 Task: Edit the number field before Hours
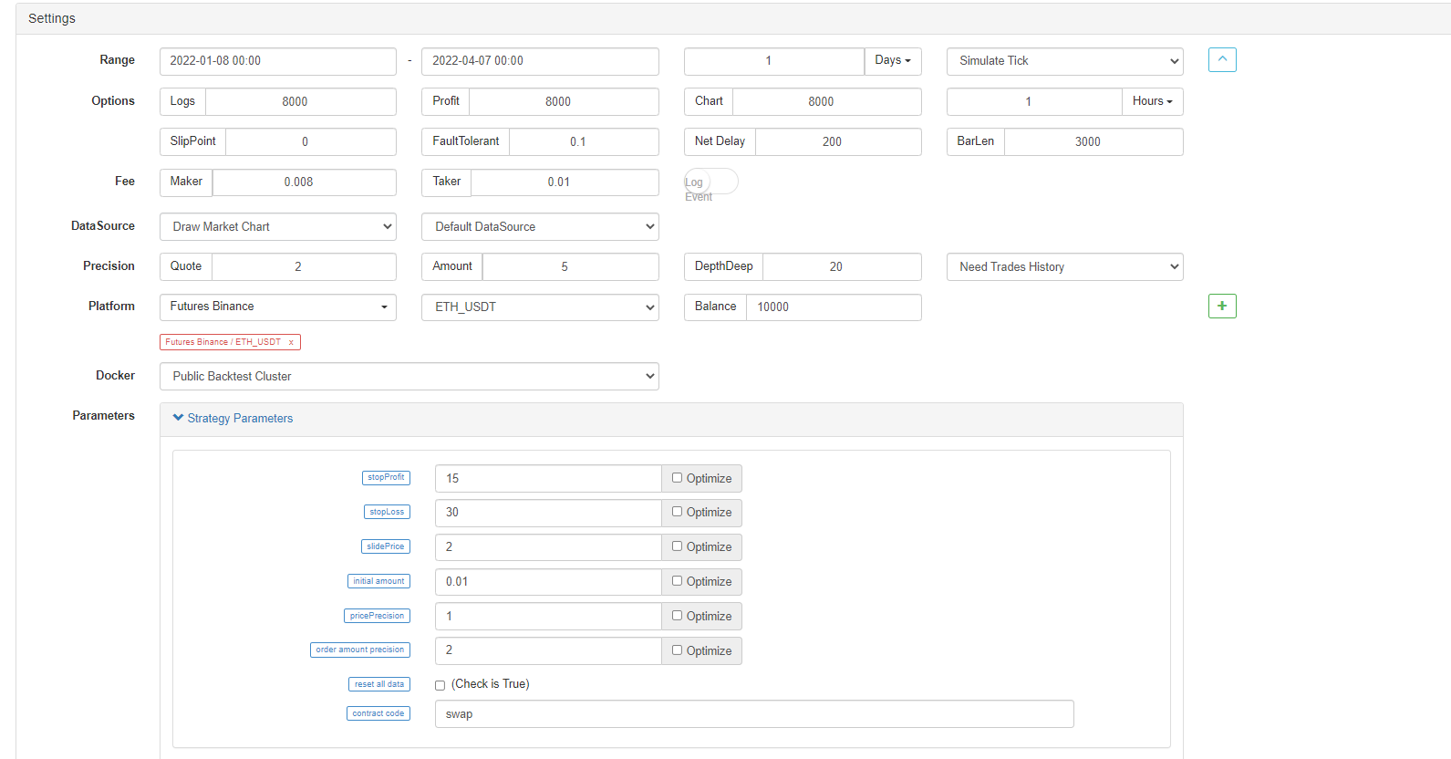click(1034, 101)
